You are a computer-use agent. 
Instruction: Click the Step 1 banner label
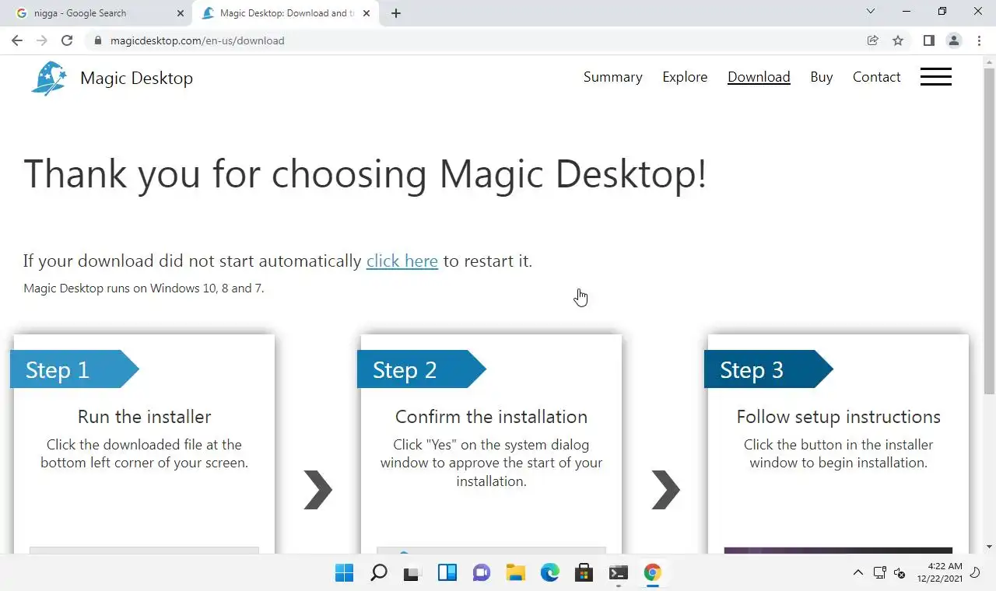tap(74, 369)
